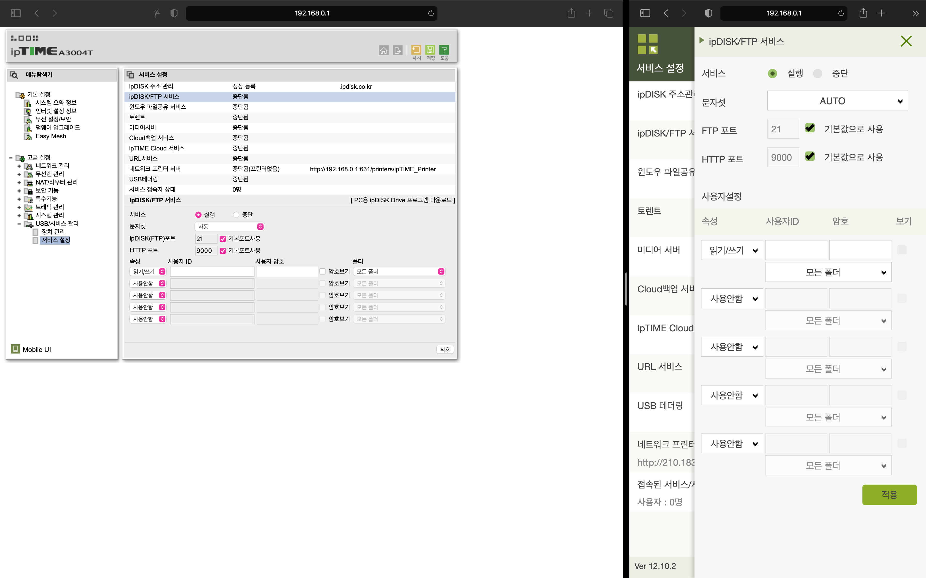Select 미디어 서버 in mobile service menu

coord(659,250)
